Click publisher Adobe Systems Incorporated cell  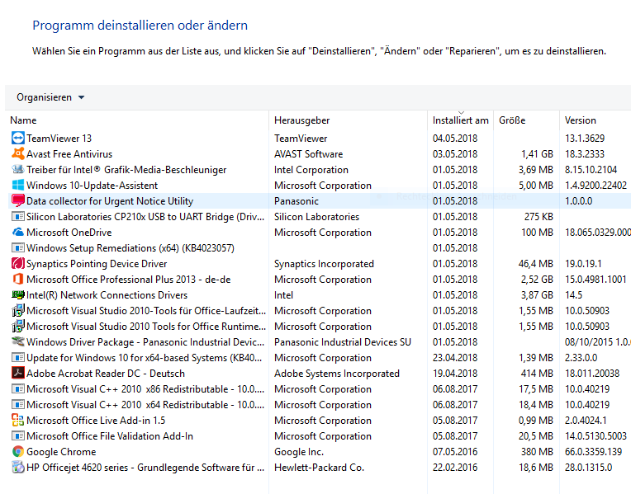point(337,374)
